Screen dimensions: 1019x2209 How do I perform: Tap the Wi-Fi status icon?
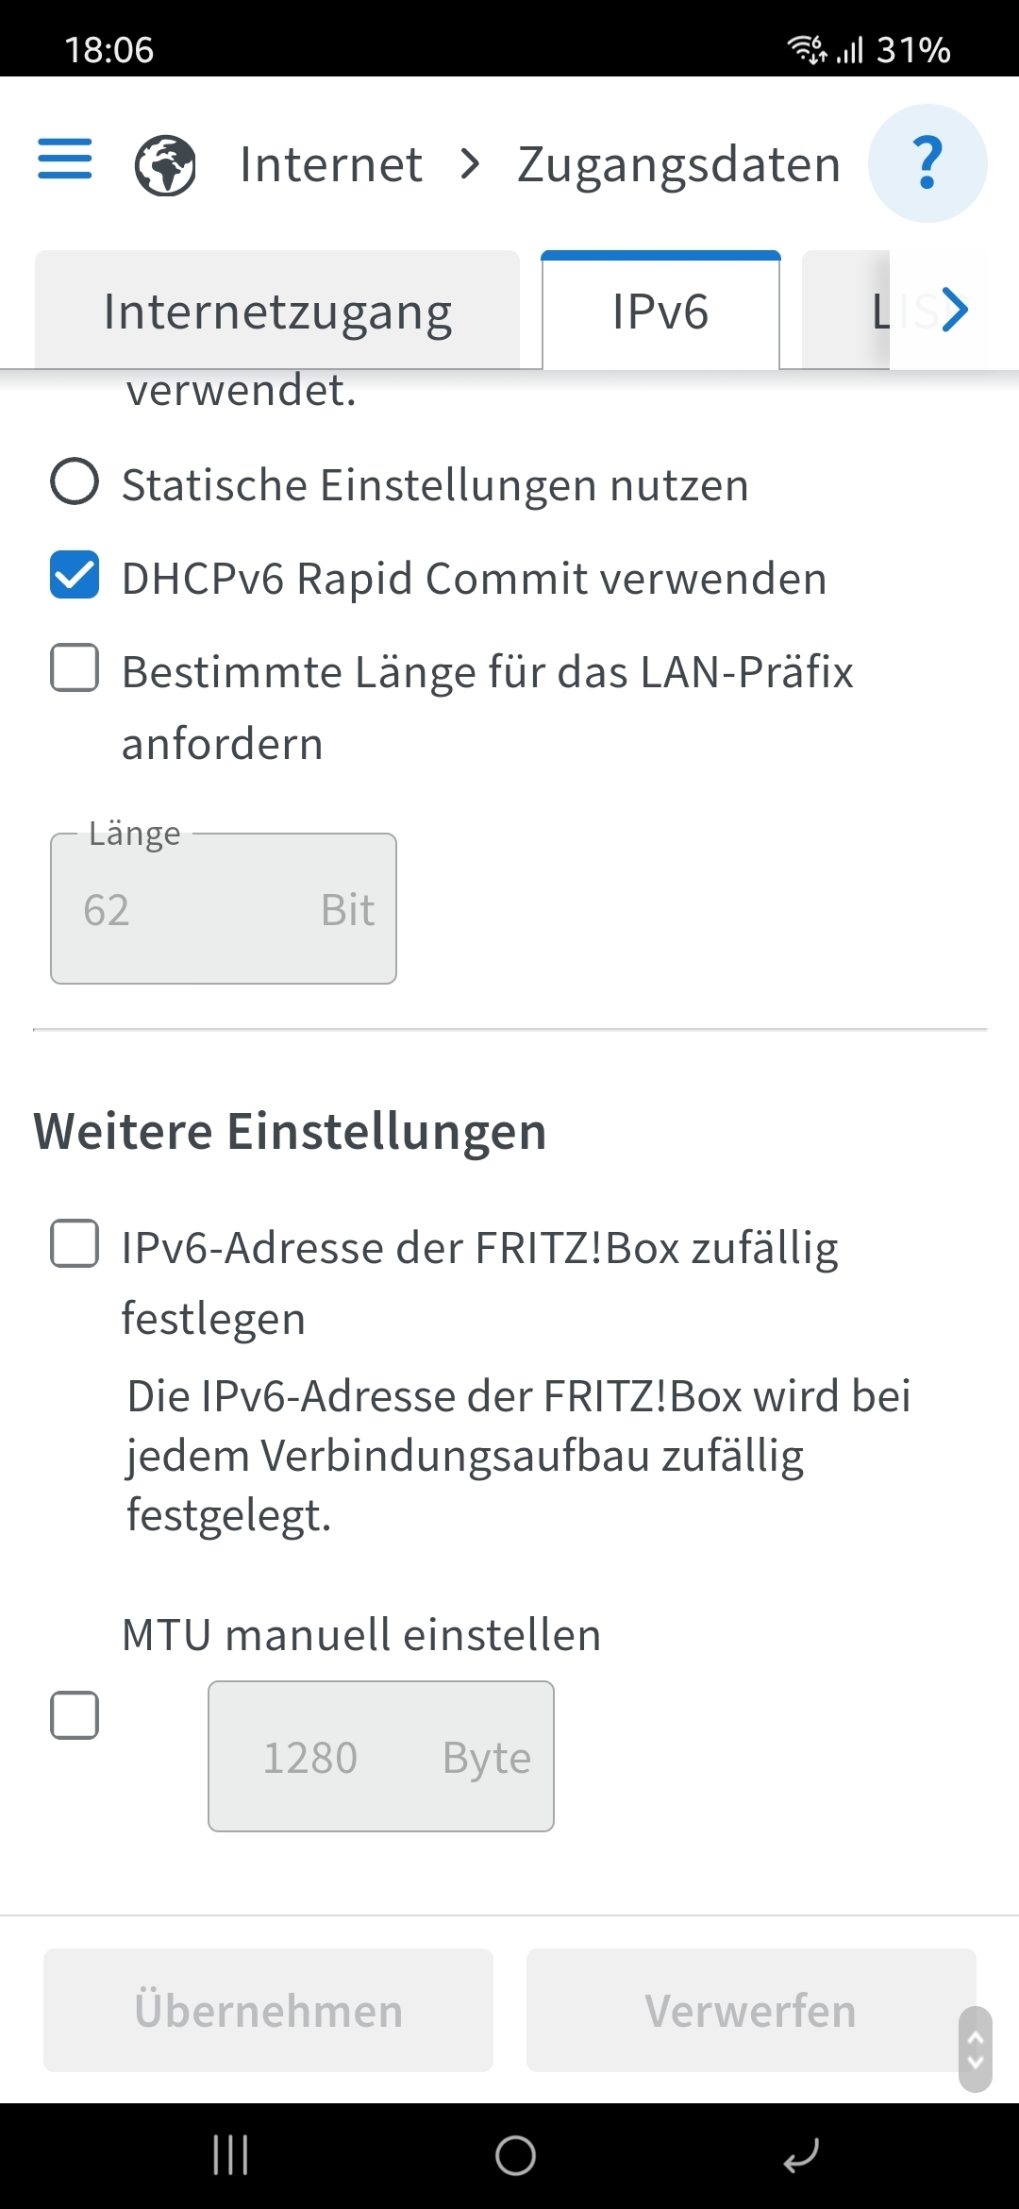pos(808,48)
